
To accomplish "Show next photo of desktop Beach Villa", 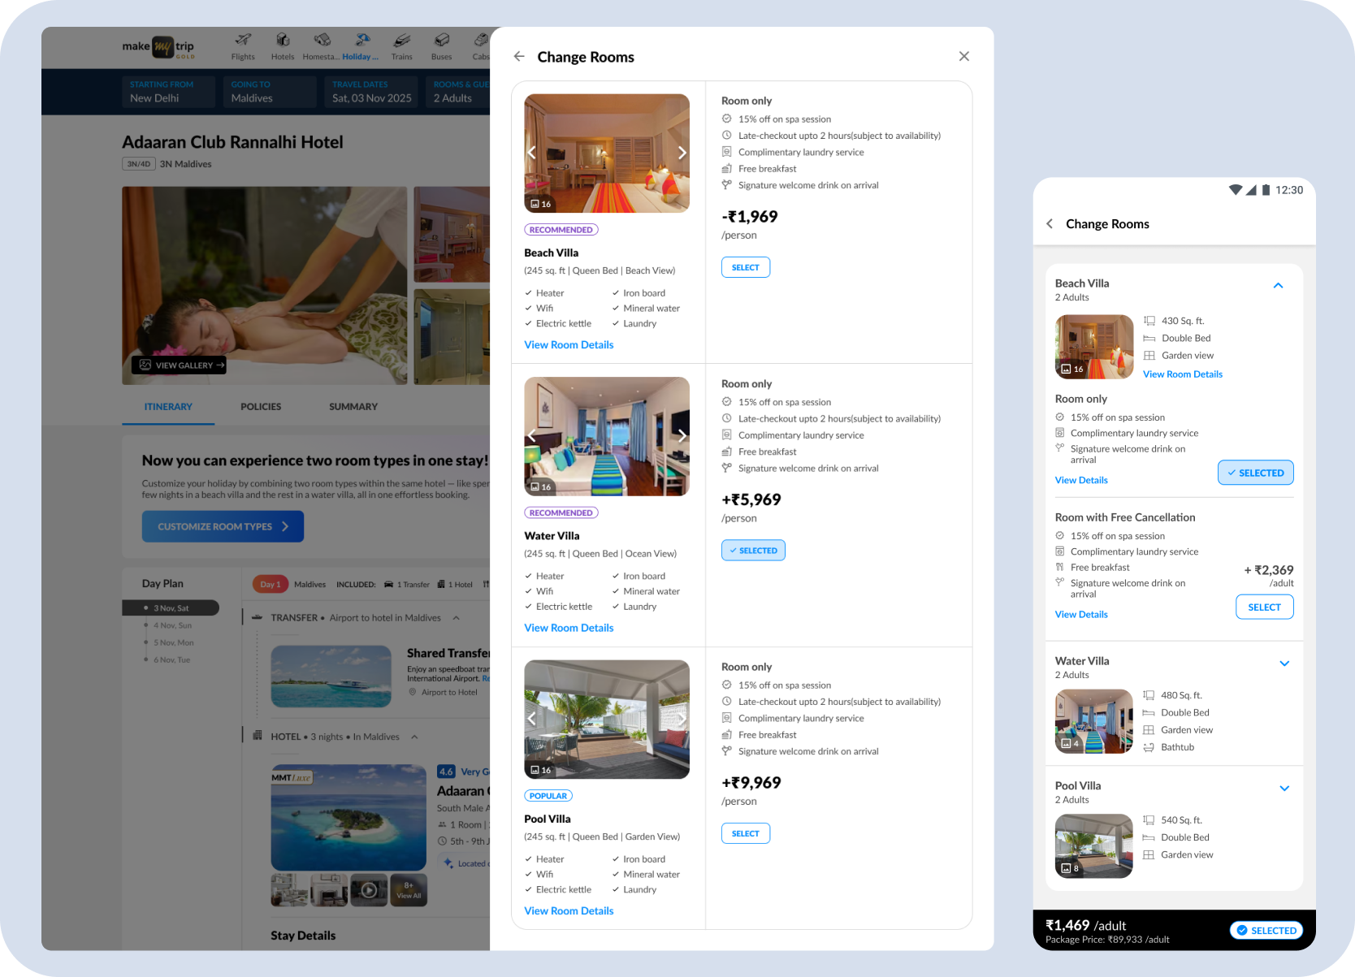I will pos(682,153).
